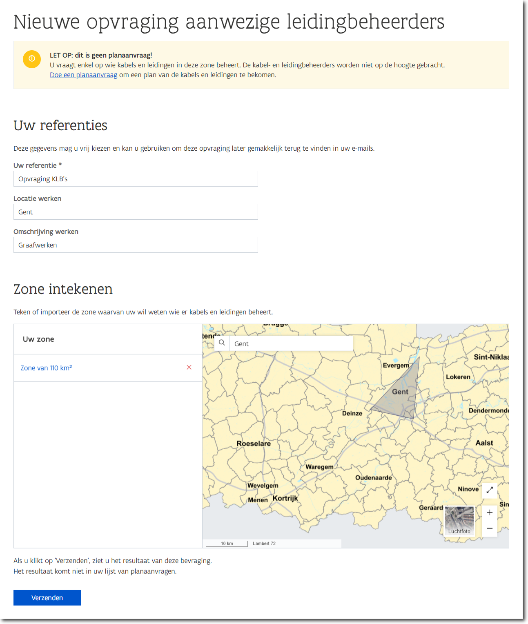Zoom in using the plus icon
Screen dimensions: 528x624
coord(490,513)
